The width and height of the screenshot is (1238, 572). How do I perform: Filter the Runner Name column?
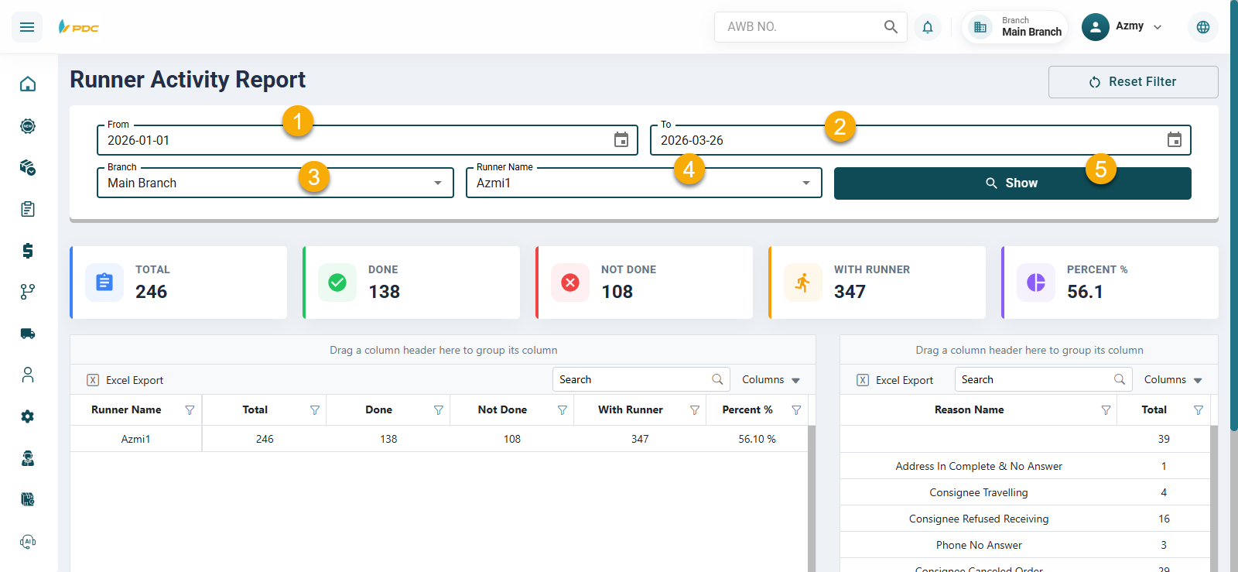190,410
